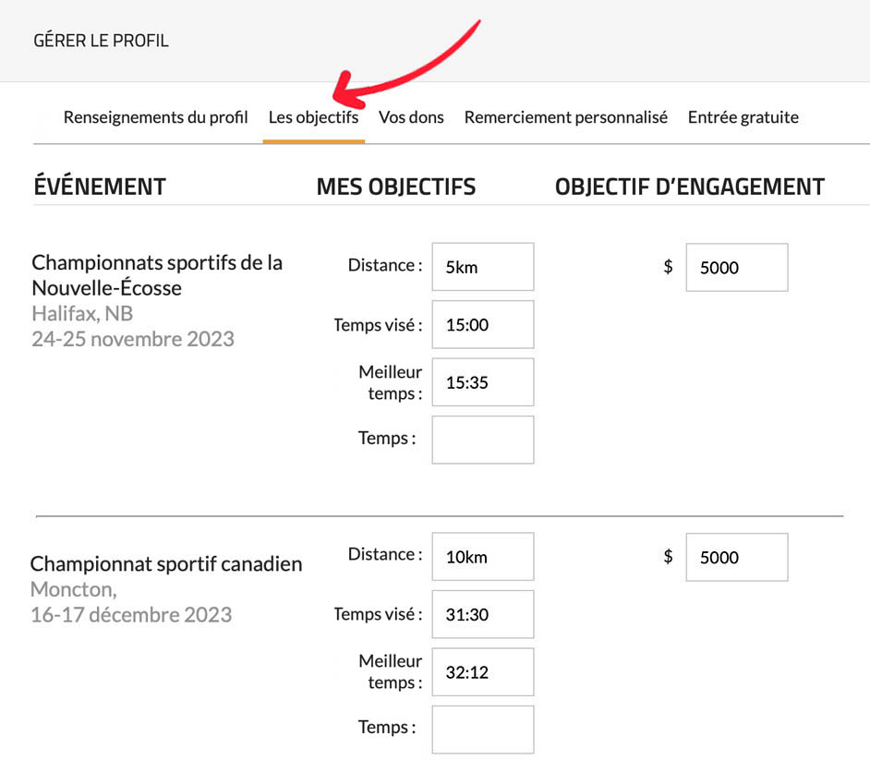The width and height of the screenshot is (870, 772).
Task: Click the MES OBJECTIFS column header
Action: click(395, 187)
